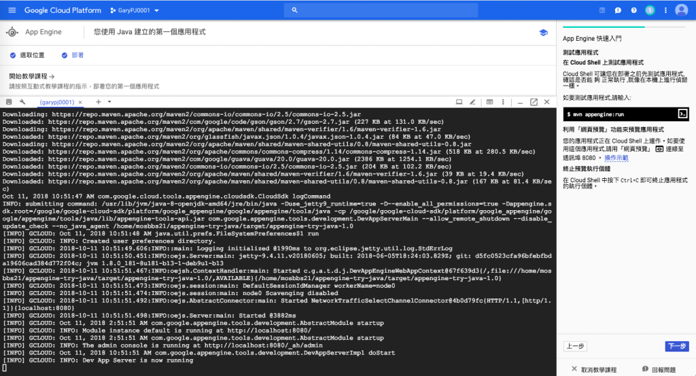Click the 上一步 button

[575, 346]
